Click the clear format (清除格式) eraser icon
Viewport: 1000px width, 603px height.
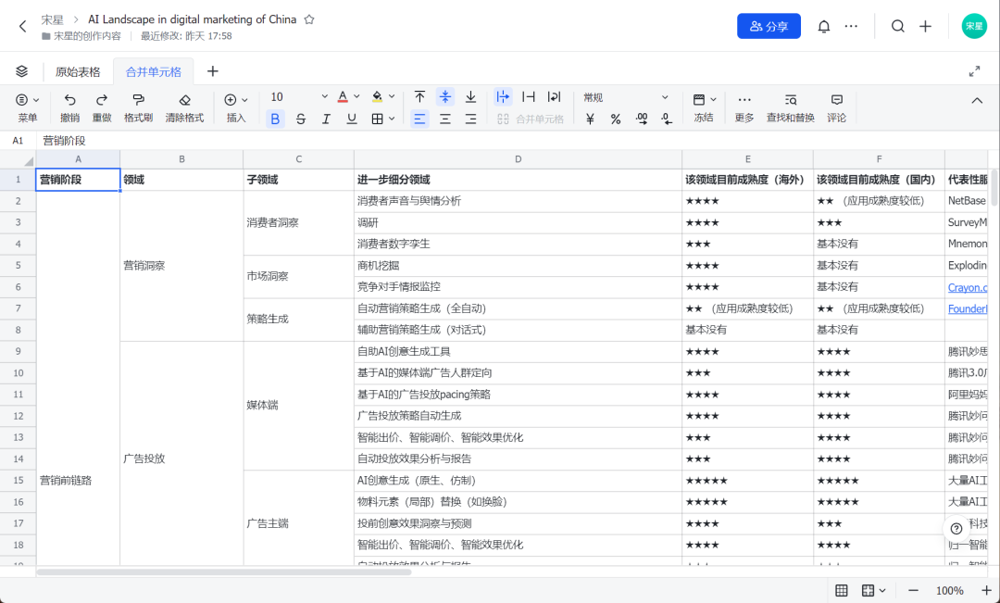184,99
